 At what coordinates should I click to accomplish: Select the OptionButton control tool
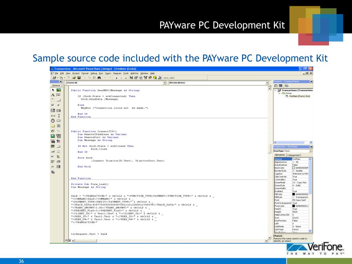pyautogui.click(x=58, y=105)
